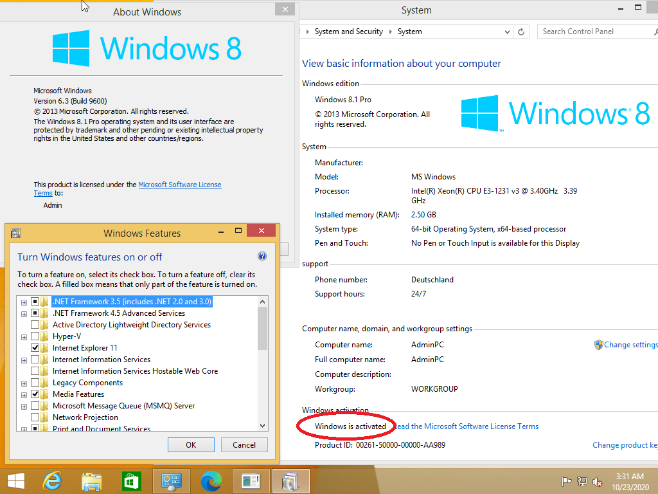Image resolution: width=658 pixels, height=494 pixels.
Task: Open Read the Microsoft Software License Terms in System
Action: pos(467,426)
